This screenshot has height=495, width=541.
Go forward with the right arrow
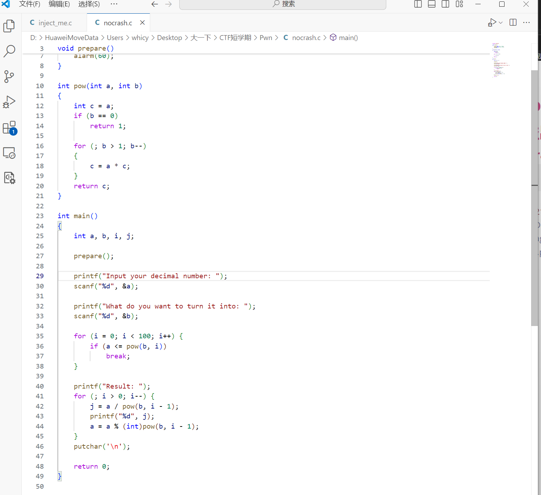(x=168, y=4)
